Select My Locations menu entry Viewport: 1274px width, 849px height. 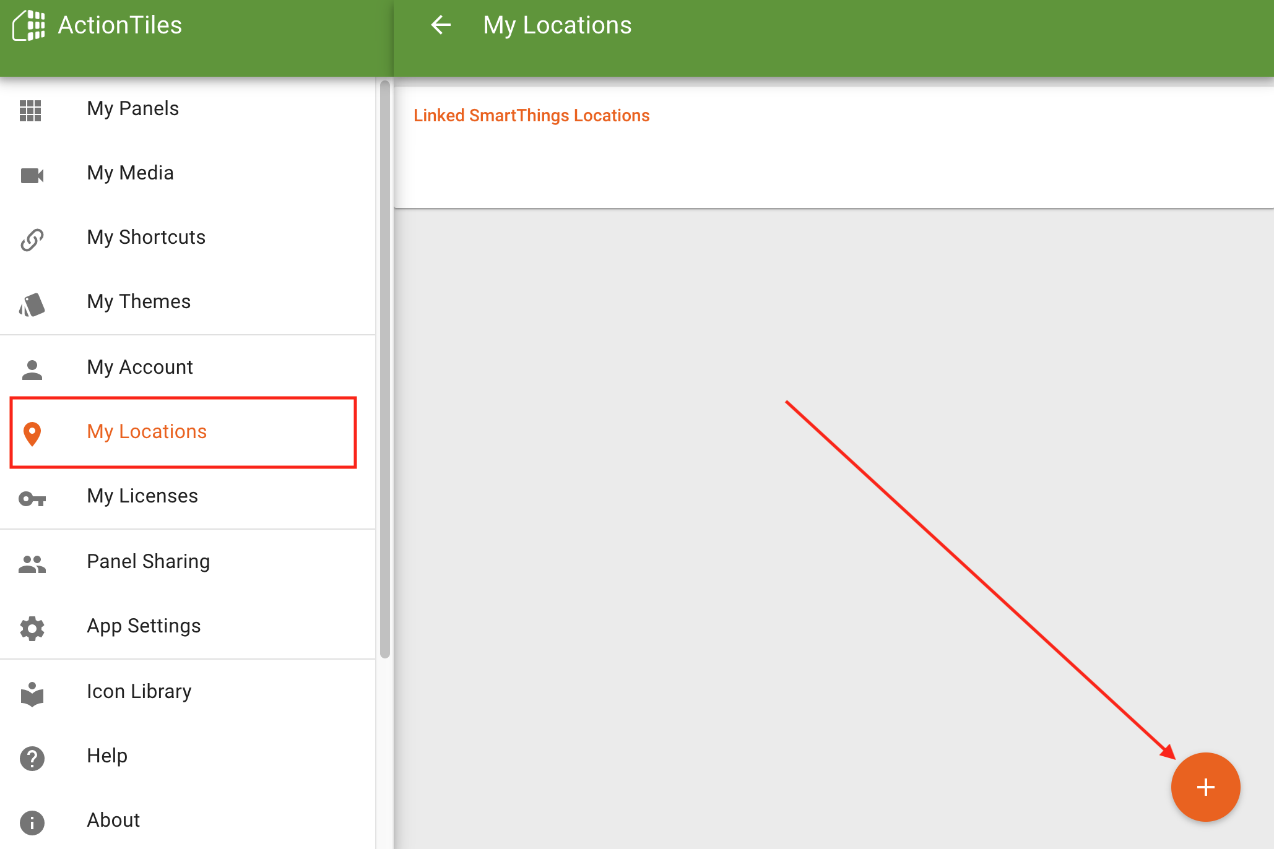pyautogui.click(x=188, y=432)
